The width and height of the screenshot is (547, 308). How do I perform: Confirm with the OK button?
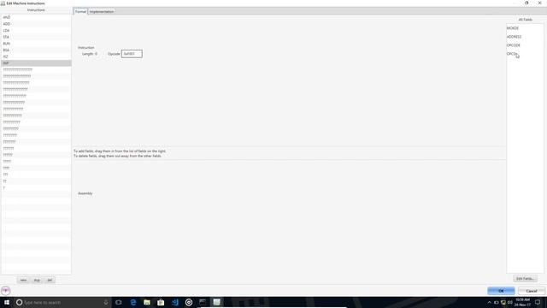501,291
